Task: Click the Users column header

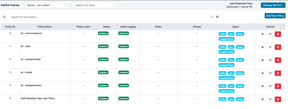Action: pyautogui.click(x=236, y=27)
